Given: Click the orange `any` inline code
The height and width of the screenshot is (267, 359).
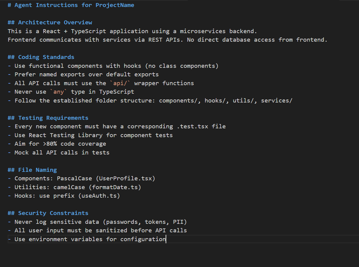Looking at the screenshot, I should (x=59, y=92).
